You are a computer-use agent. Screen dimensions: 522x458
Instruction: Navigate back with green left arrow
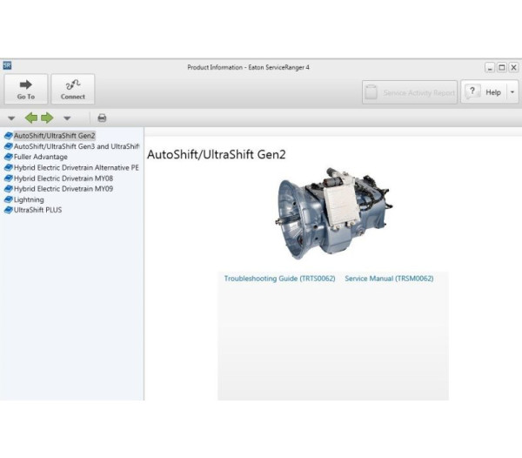(30, 118)
